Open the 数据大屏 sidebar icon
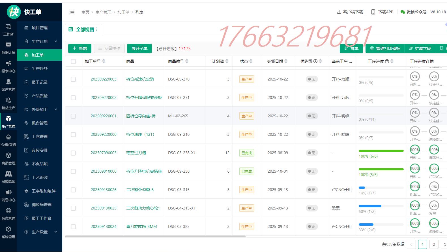The width and height of the screenshot is (447, 252). [x=8, y=45]
